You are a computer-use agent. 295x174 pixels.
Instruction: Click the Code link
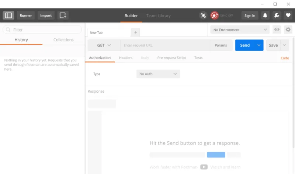click(x=285, y=58)
